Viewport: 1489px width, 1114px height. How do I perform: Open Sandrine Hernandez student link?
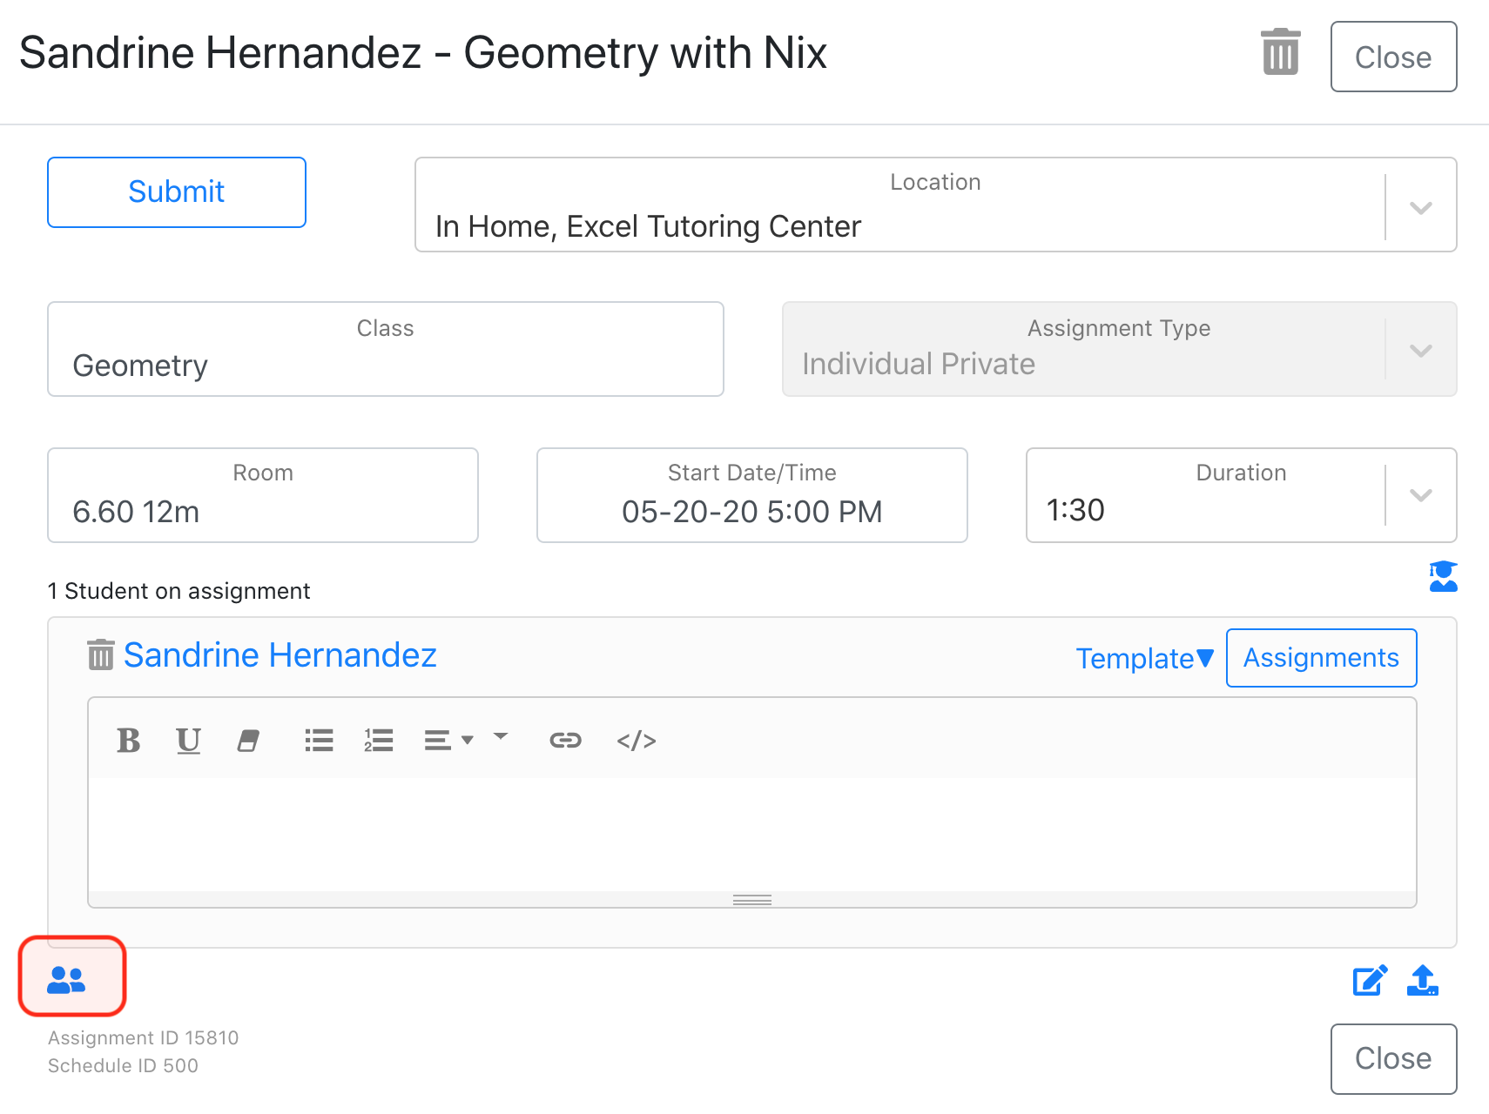point(280,654)
